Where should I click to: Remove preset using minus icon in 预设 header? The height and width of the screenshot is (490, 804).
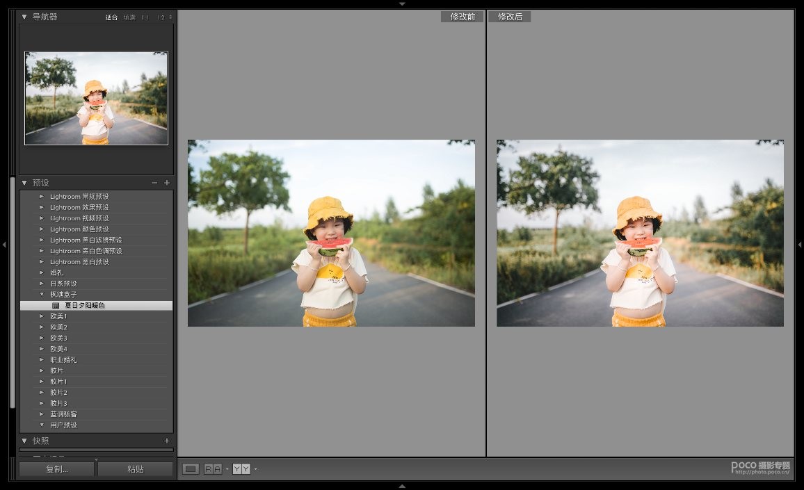[154, 183]
